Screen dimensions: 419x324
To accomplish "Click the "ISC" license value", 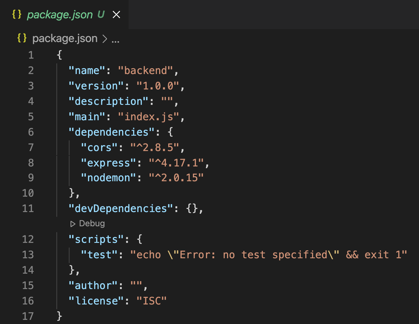I will point(152,301).
